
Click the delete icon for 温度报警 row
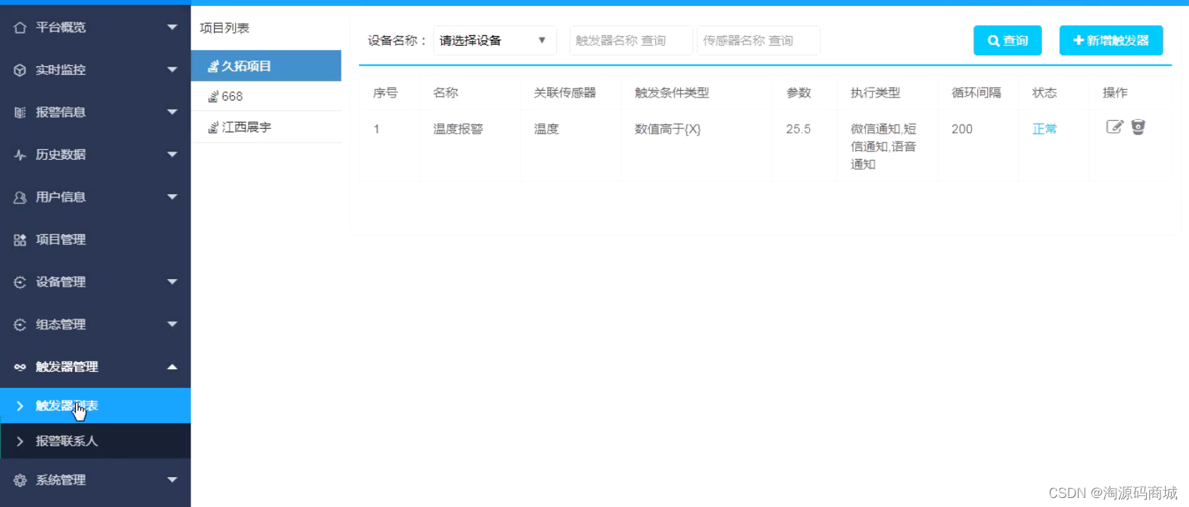pyautogui.click(x=1139, y=127)
